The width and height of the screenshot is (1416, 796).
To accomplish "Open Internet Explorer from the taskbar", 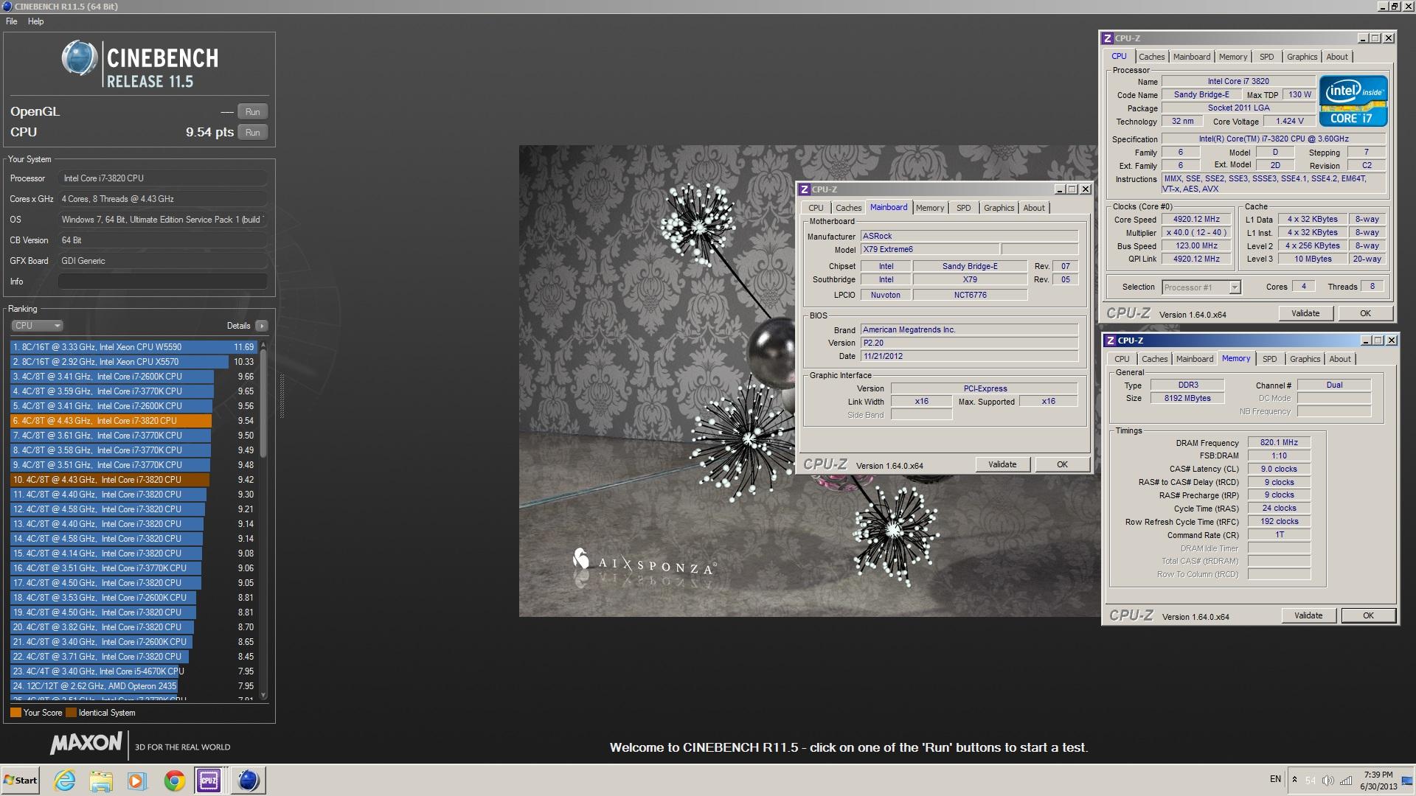I will (65, 781).
